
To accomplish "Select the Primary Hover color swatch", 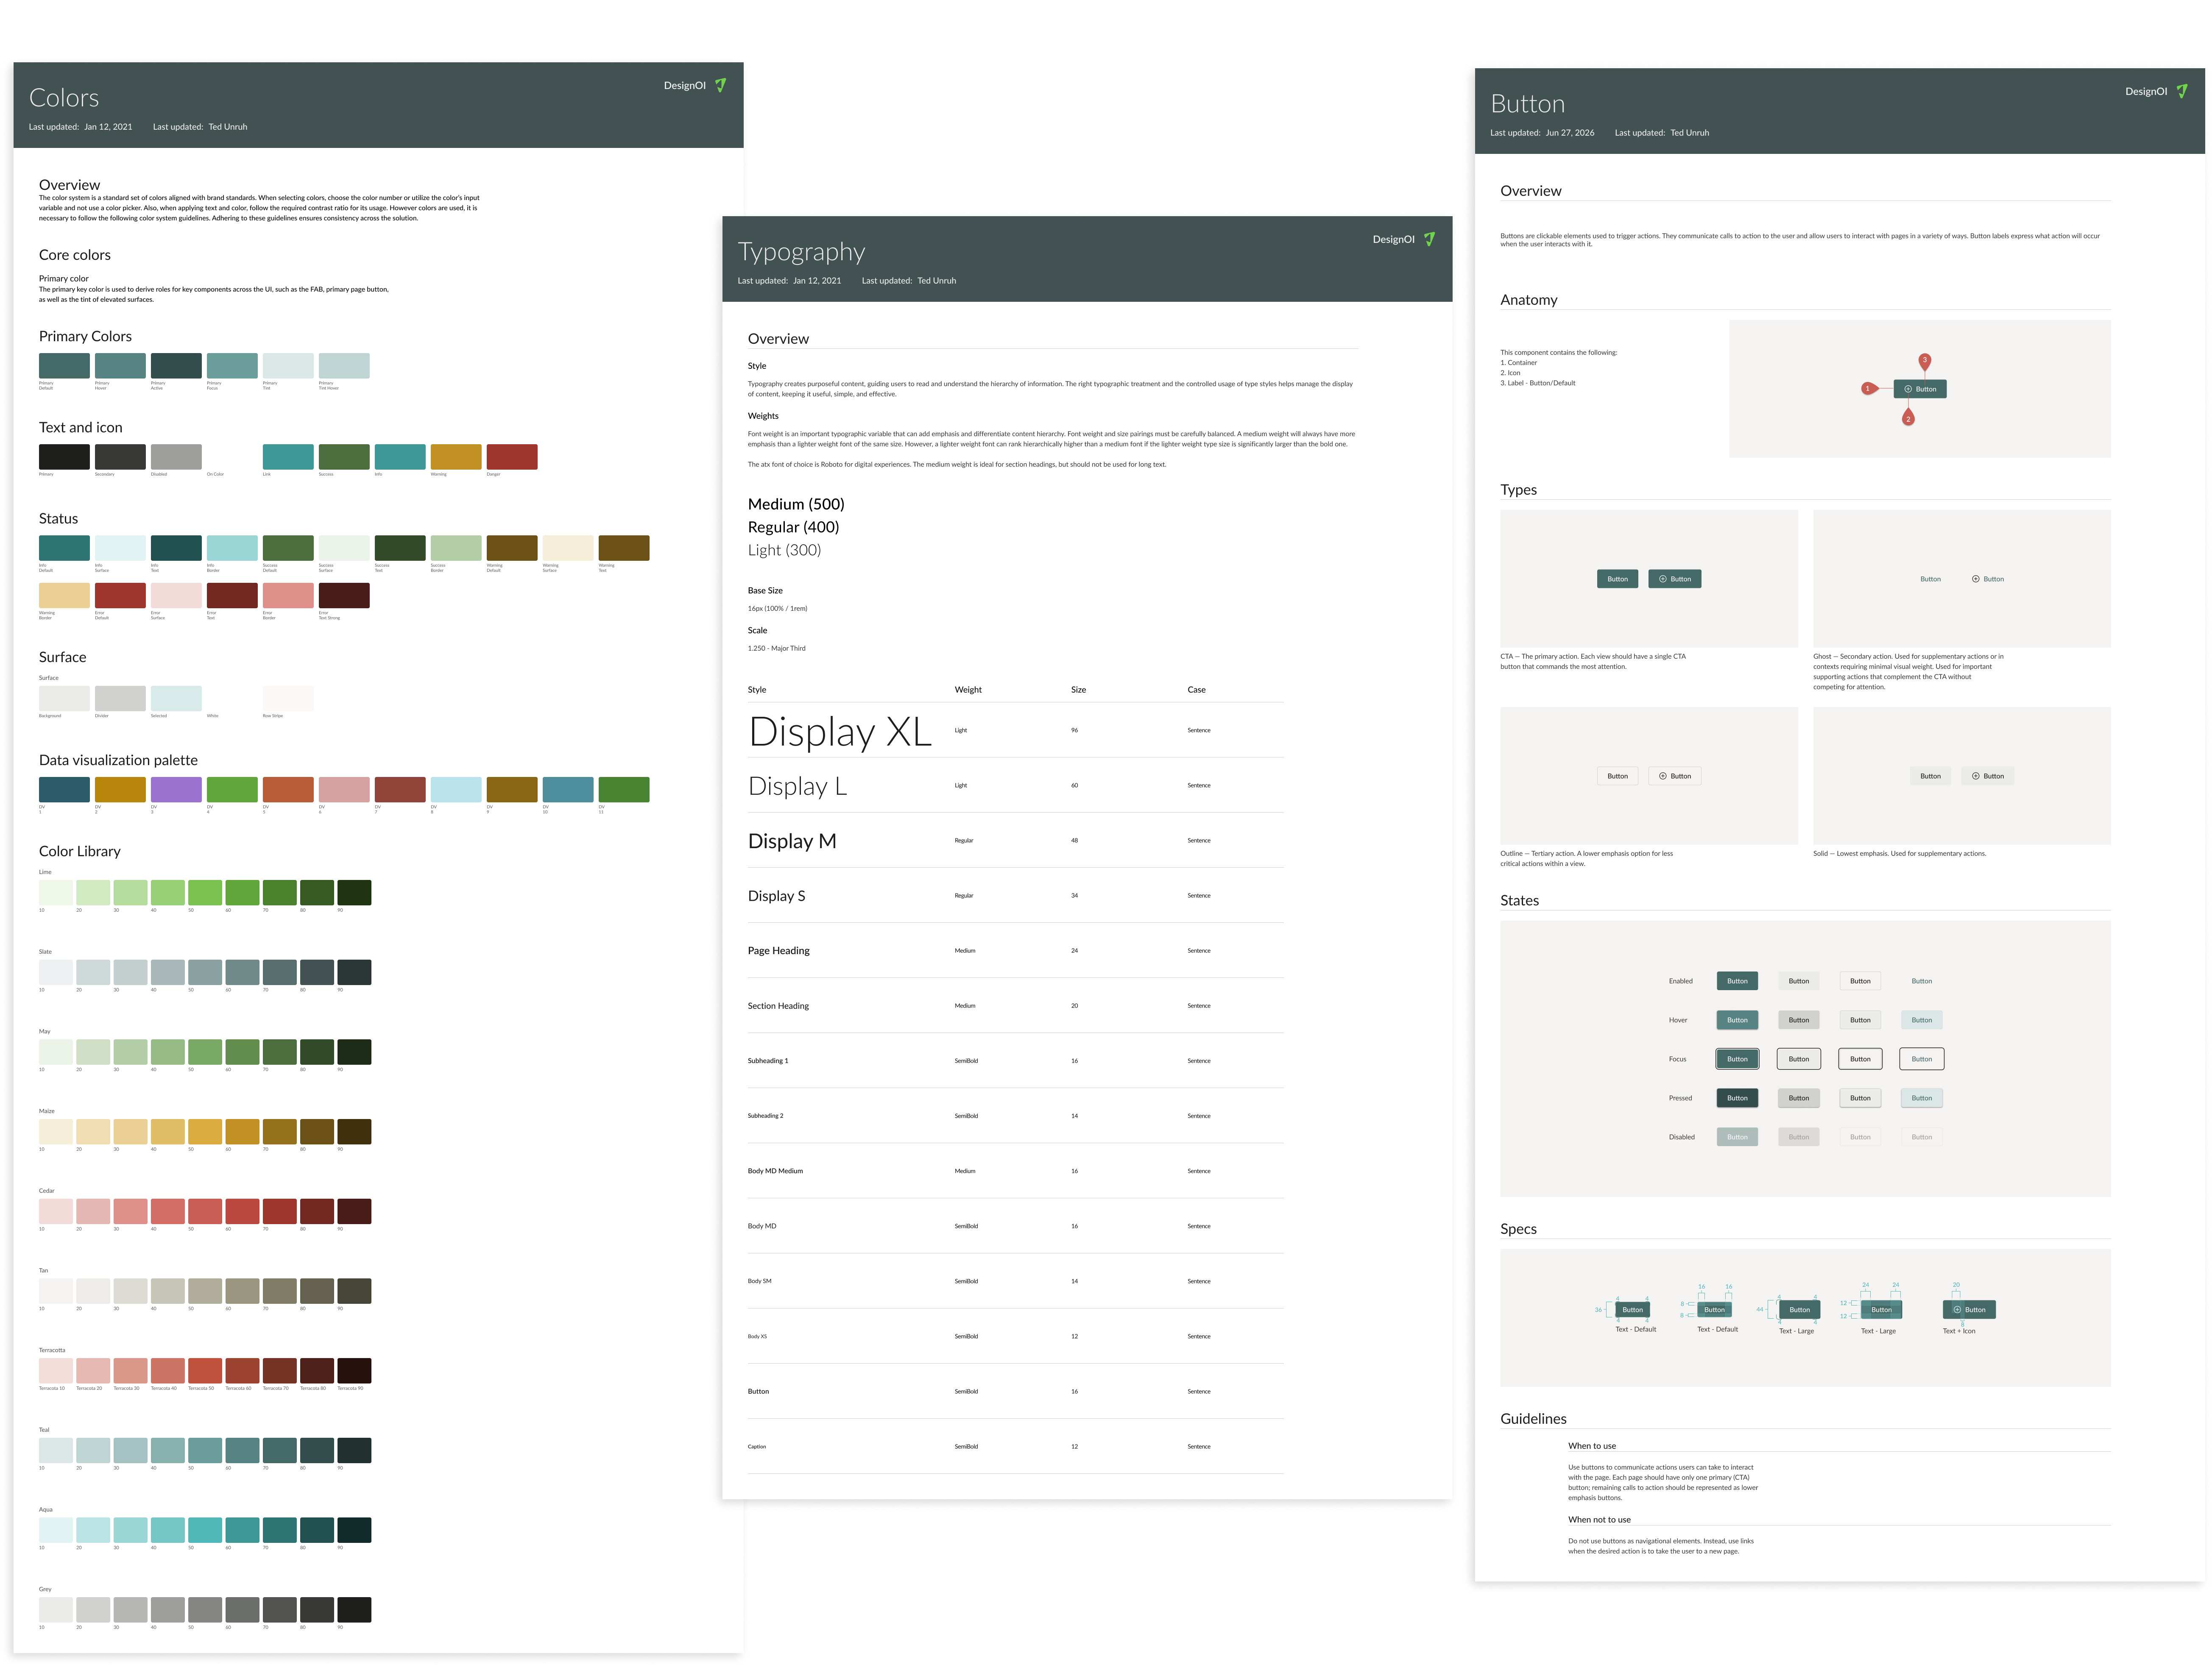I will click(x=120, y=366).
